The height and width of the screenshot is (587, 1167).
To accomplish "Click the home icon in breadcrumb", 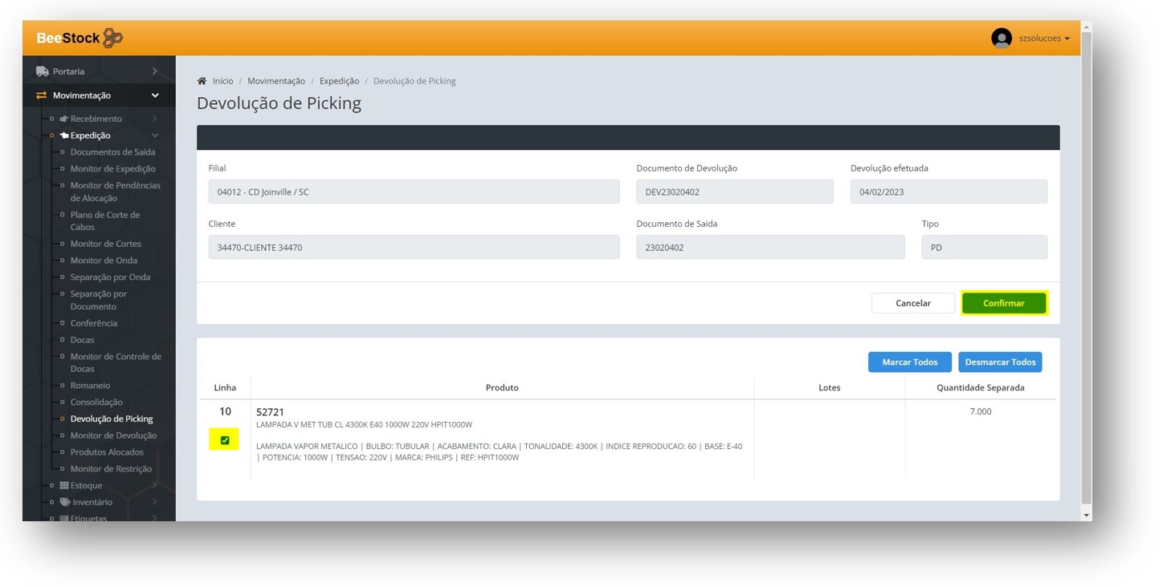I will (x=202, y=81).
